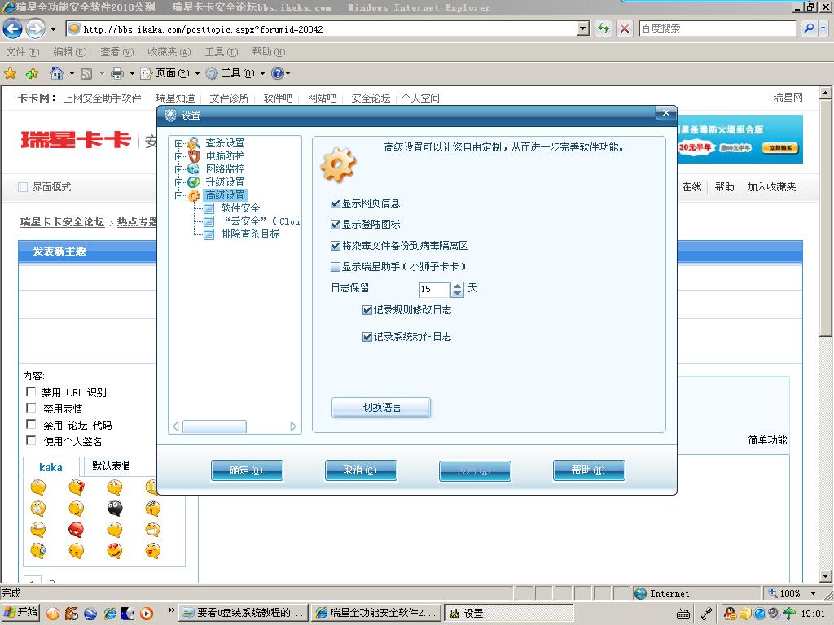This screenshot has width=834, height=625.
Task: Click the 排除查杀目标 page icon in tree
Action: (209, 234)
